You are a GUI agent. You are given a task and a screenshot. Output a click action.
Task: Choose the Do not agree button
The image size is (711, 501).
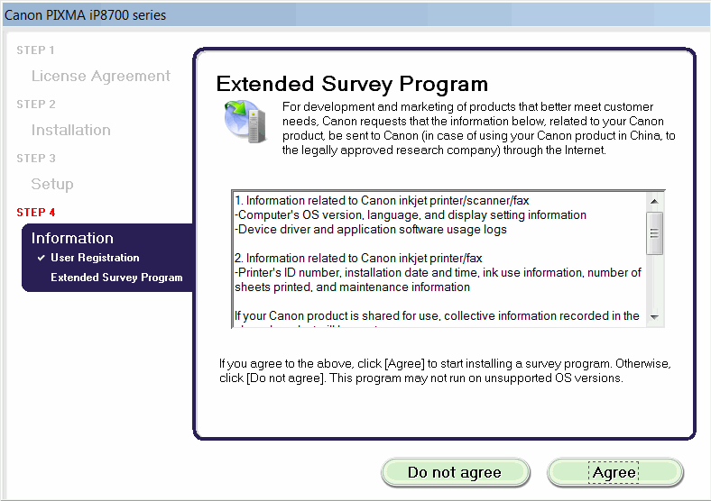tap(454, 472)
